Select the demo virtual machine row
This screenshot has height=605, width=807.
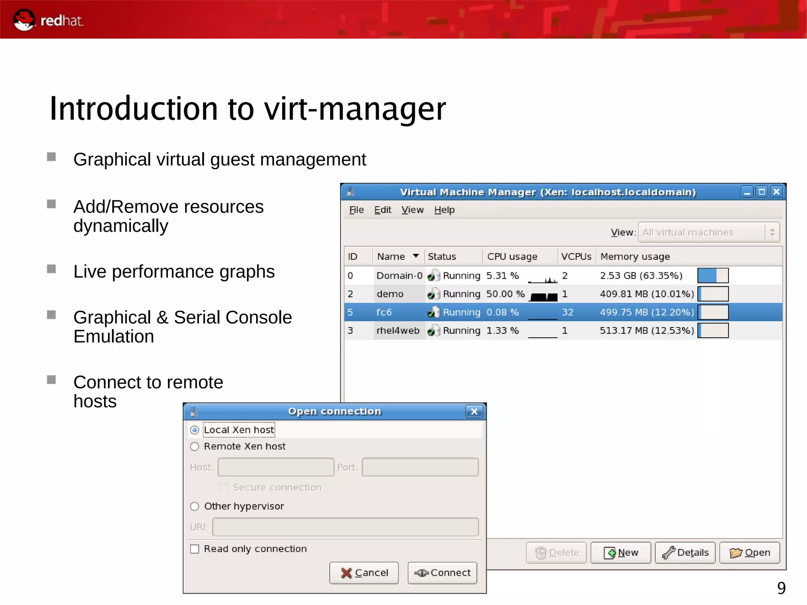click(x=563, y=294)
